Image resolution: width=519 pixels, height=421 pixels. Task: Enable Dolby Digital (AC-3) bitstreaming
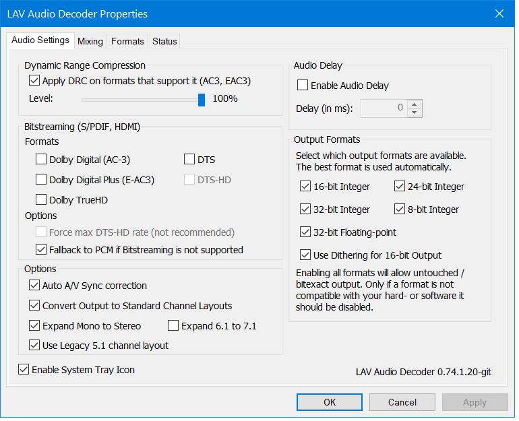point(41,159)
